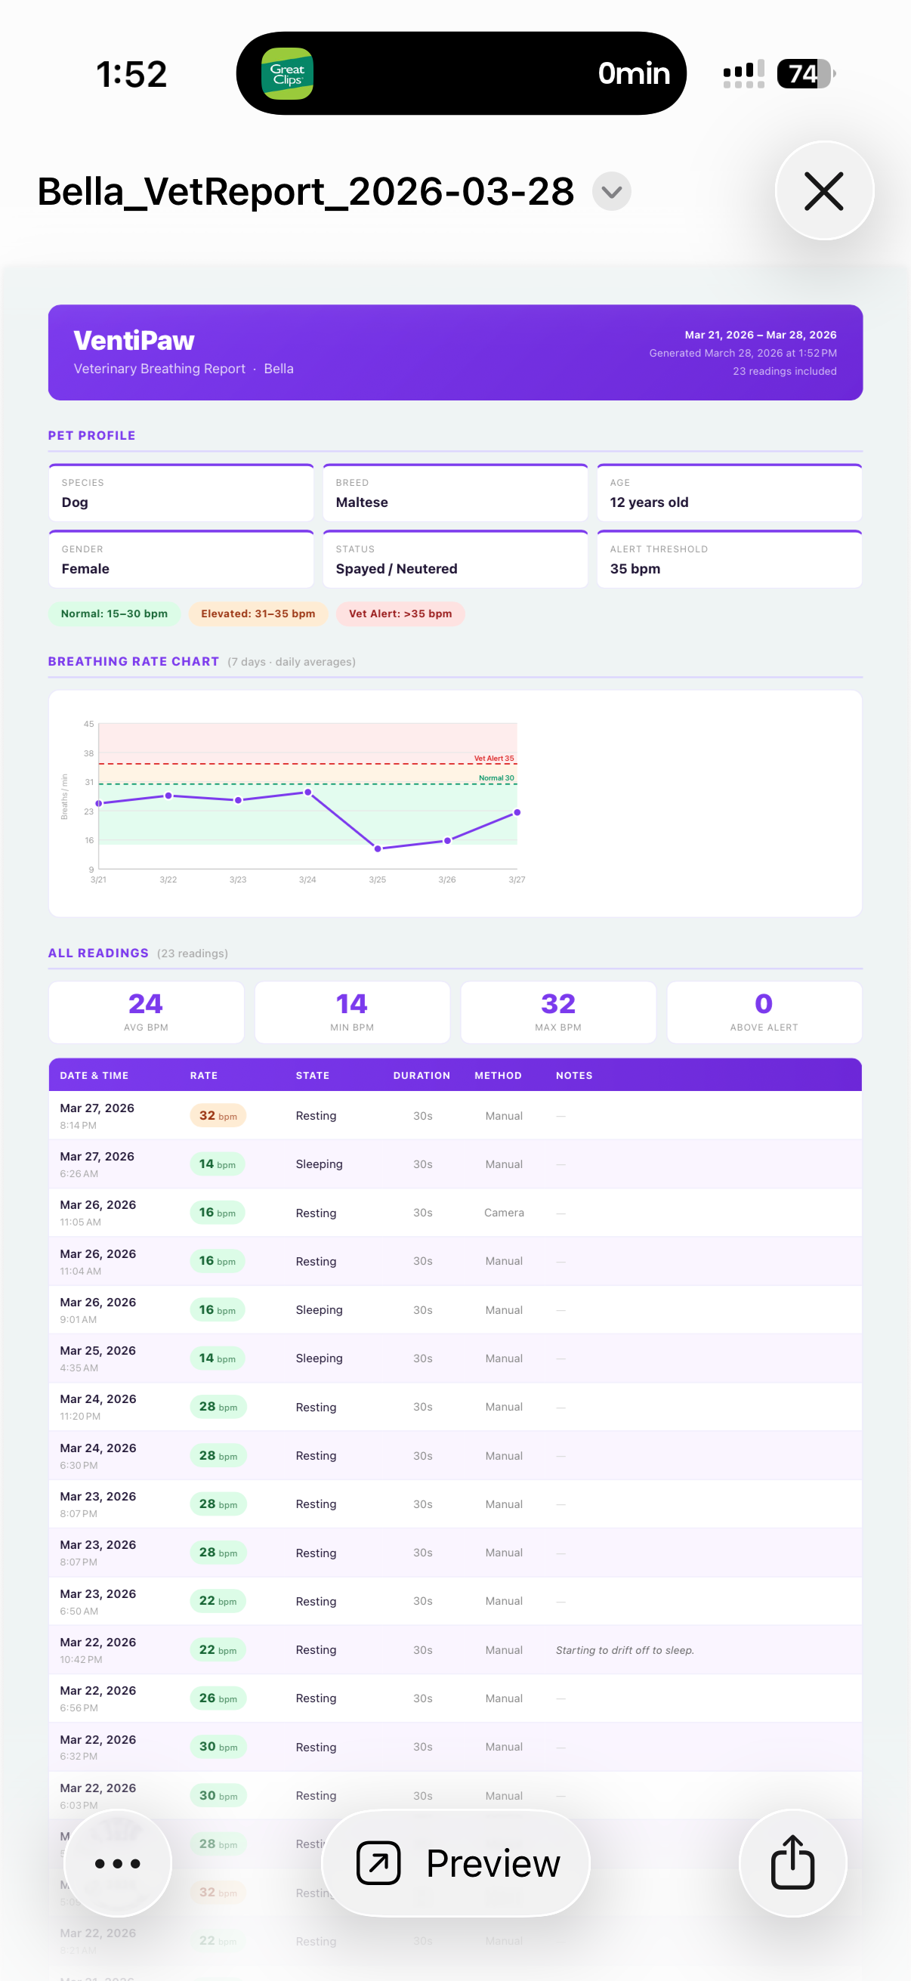Screen dimensions: 911x1981
Task: Tap the Normal: 15–30 bpm green badge
Action: tap(114, 613)
